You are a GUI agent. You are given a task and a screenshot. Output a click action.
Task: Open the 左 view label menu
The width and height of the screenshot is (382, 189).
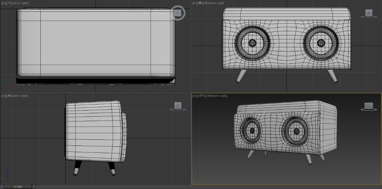pos(9,96)
